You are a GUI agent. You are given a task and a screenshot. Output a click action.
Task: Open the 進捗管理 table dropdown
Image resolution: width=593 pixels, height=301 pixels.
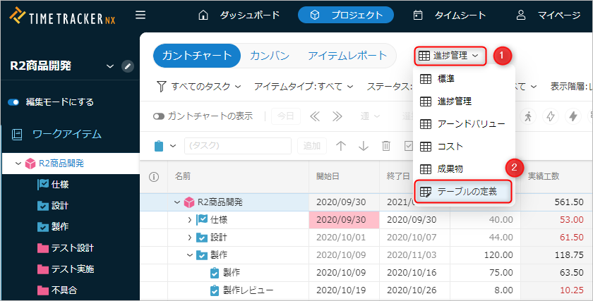(x=449, y=56)
